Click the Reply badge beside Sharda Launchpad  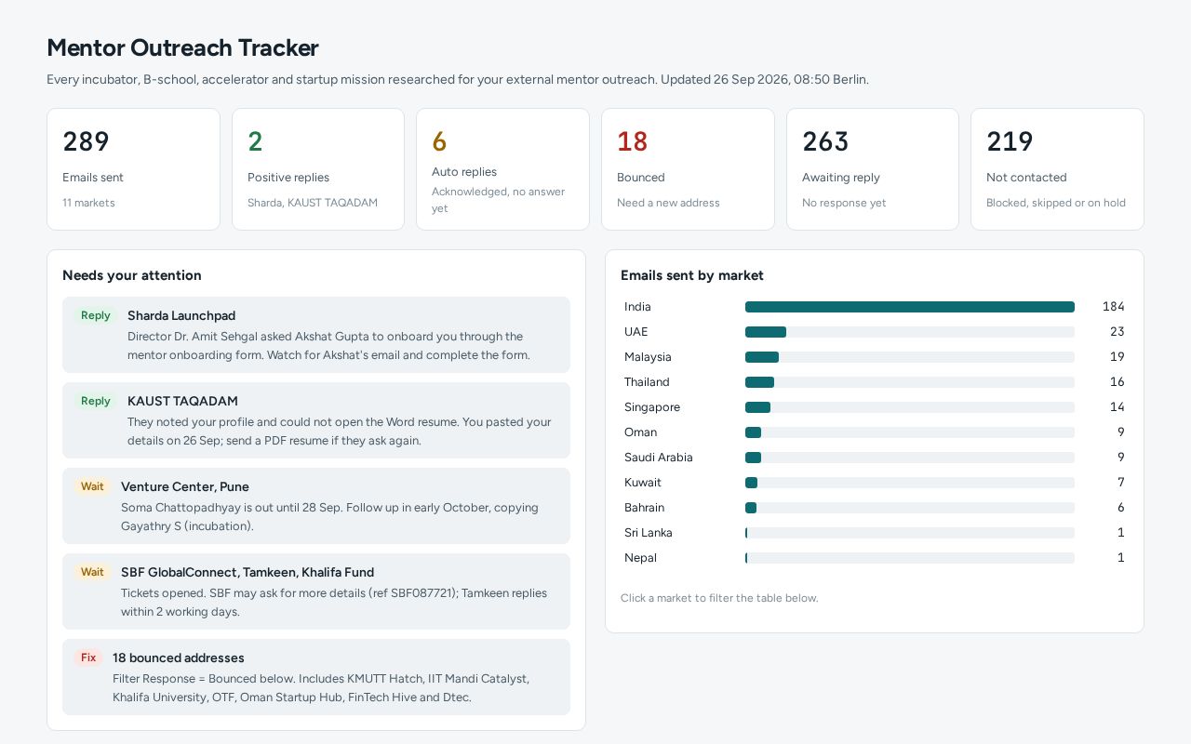(x=96, y=315)
